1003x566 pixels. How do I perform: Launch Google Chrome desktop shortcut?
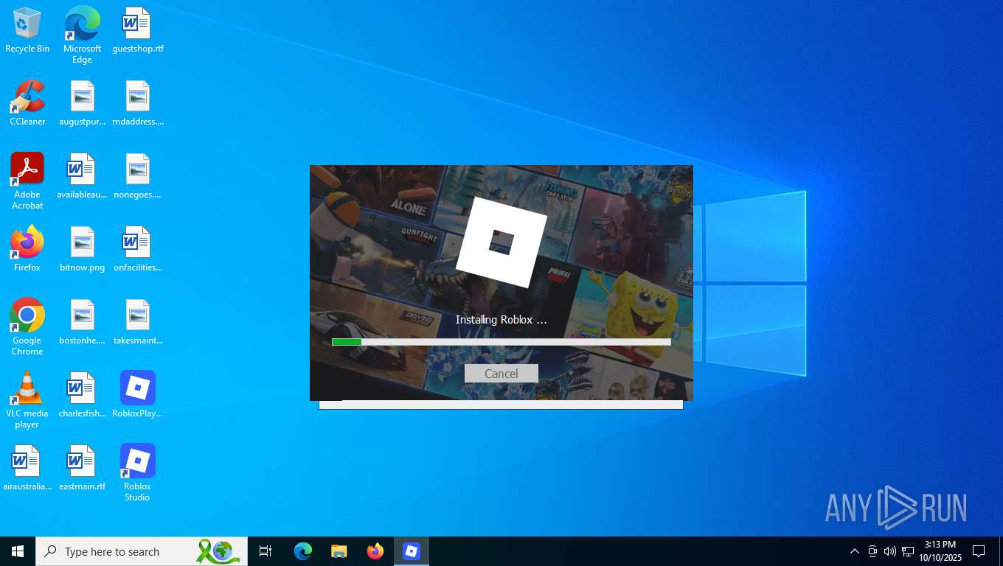(27, 327)
